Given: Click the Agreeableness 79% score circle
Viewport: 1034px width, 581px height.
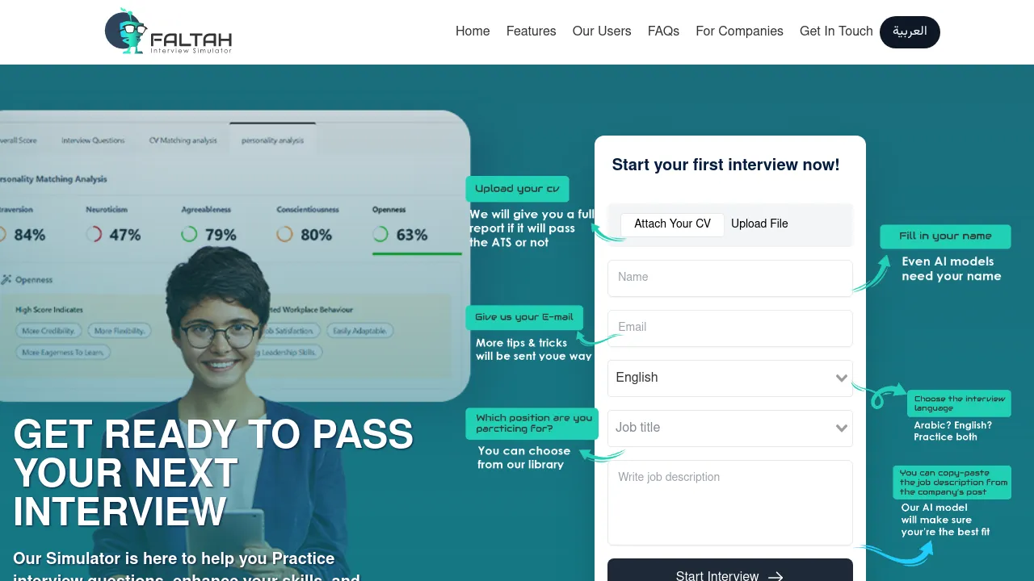Looking at the screenshot, I should (x=189, y=234).
